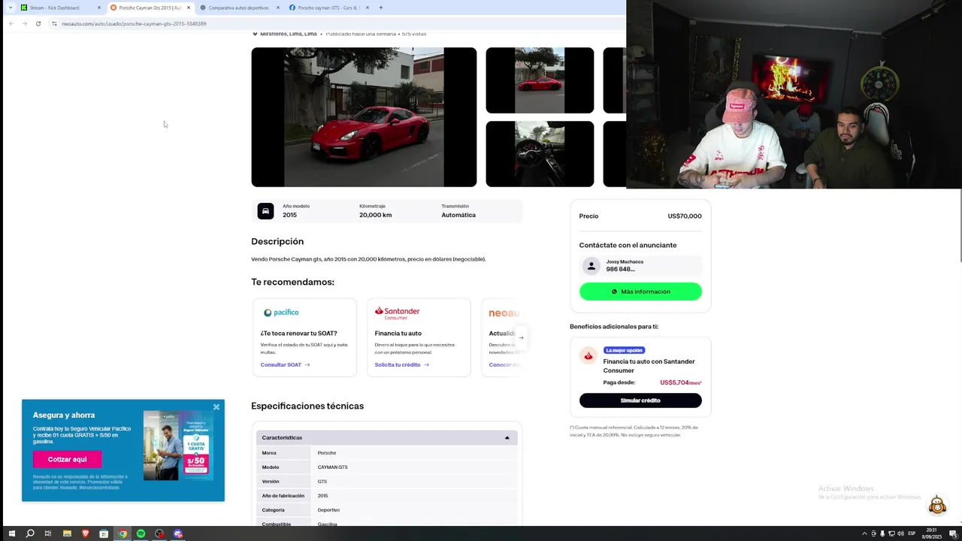Click the Simular crédito button
962x541 pixels.
[x=640, y=400]
